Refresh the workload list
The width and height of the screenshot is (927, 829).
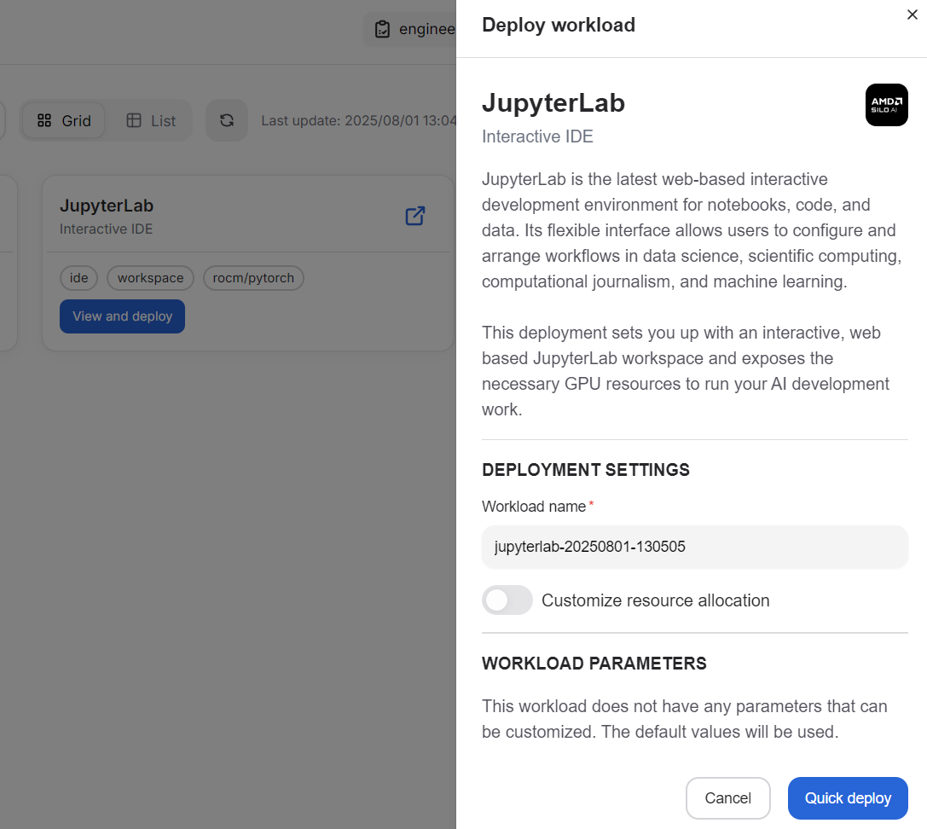pos(226,120)
